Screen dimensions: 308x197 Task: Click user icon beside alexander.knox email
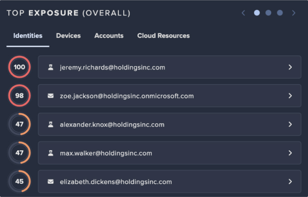pos(51,125)
